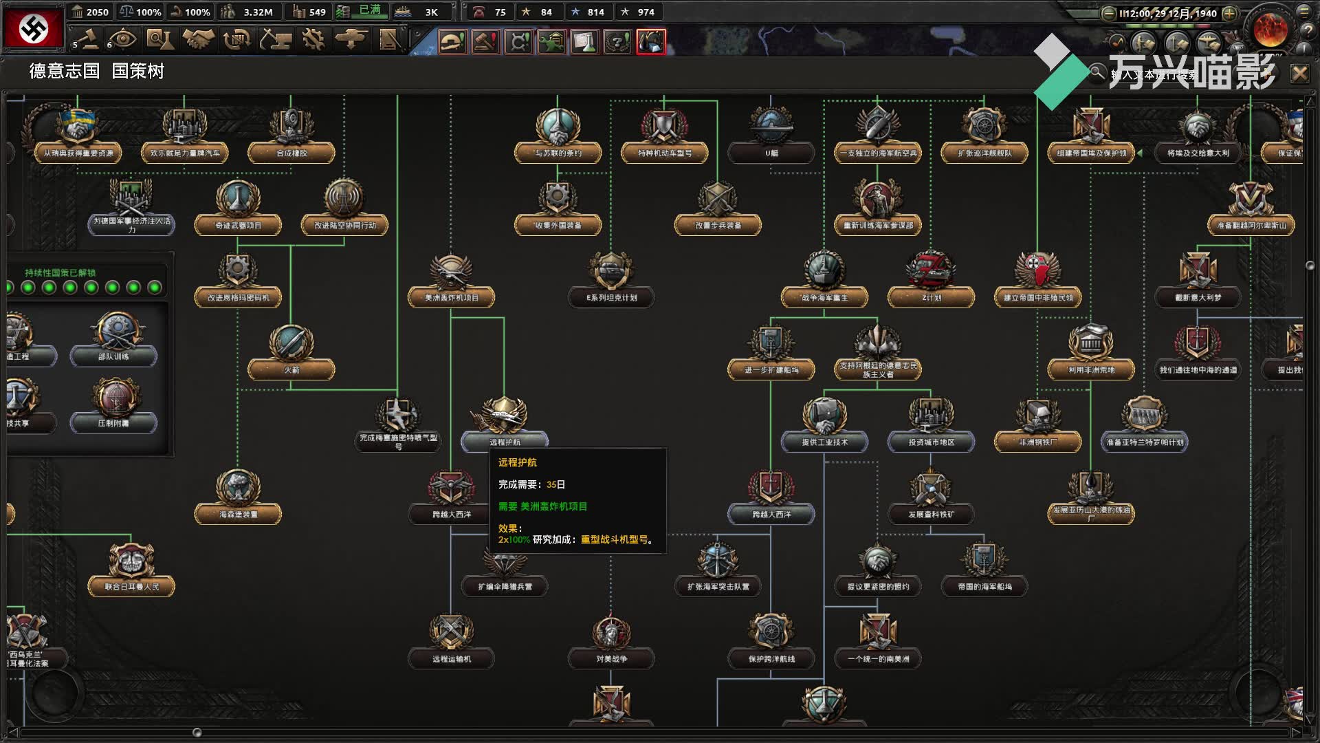1320x743 pixels.
Task: Close the 国策树 focus tree window
Action: pyautogui.click(x=1299, y=73)
